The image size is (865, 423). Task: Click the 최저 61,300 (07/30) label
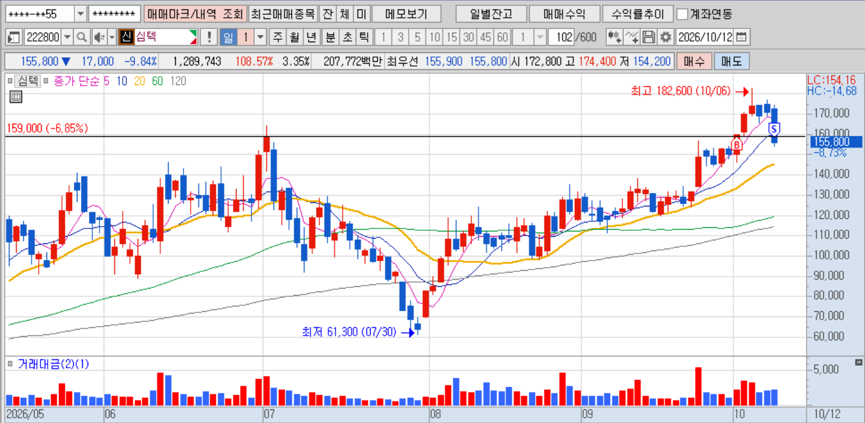[349, 332]
